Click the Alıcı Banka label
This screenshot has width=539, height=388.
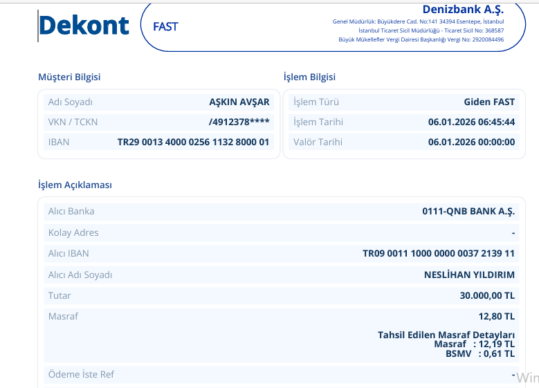click(x=71, y=211)
